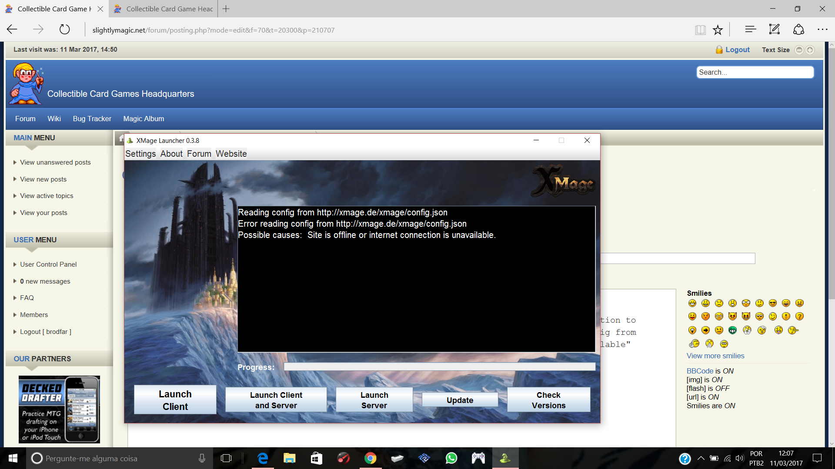Decrease text size with minus icon
This screenshot has height=469, width=835.
point(799,50)
